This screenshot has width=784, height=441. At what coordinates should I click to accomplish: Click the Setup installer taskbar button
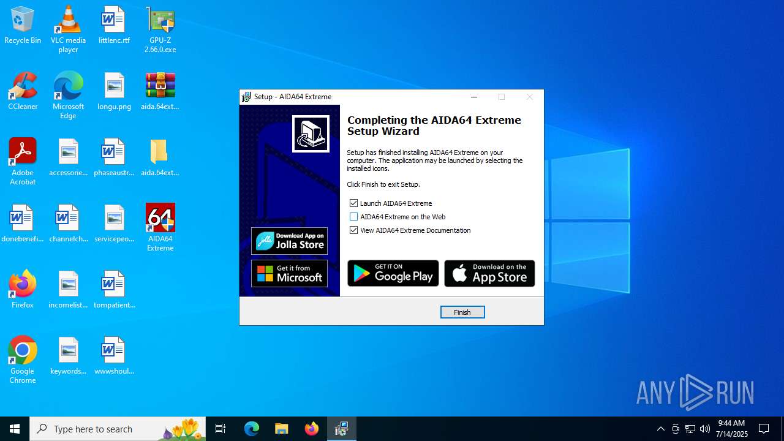click(x=342, y=429)
